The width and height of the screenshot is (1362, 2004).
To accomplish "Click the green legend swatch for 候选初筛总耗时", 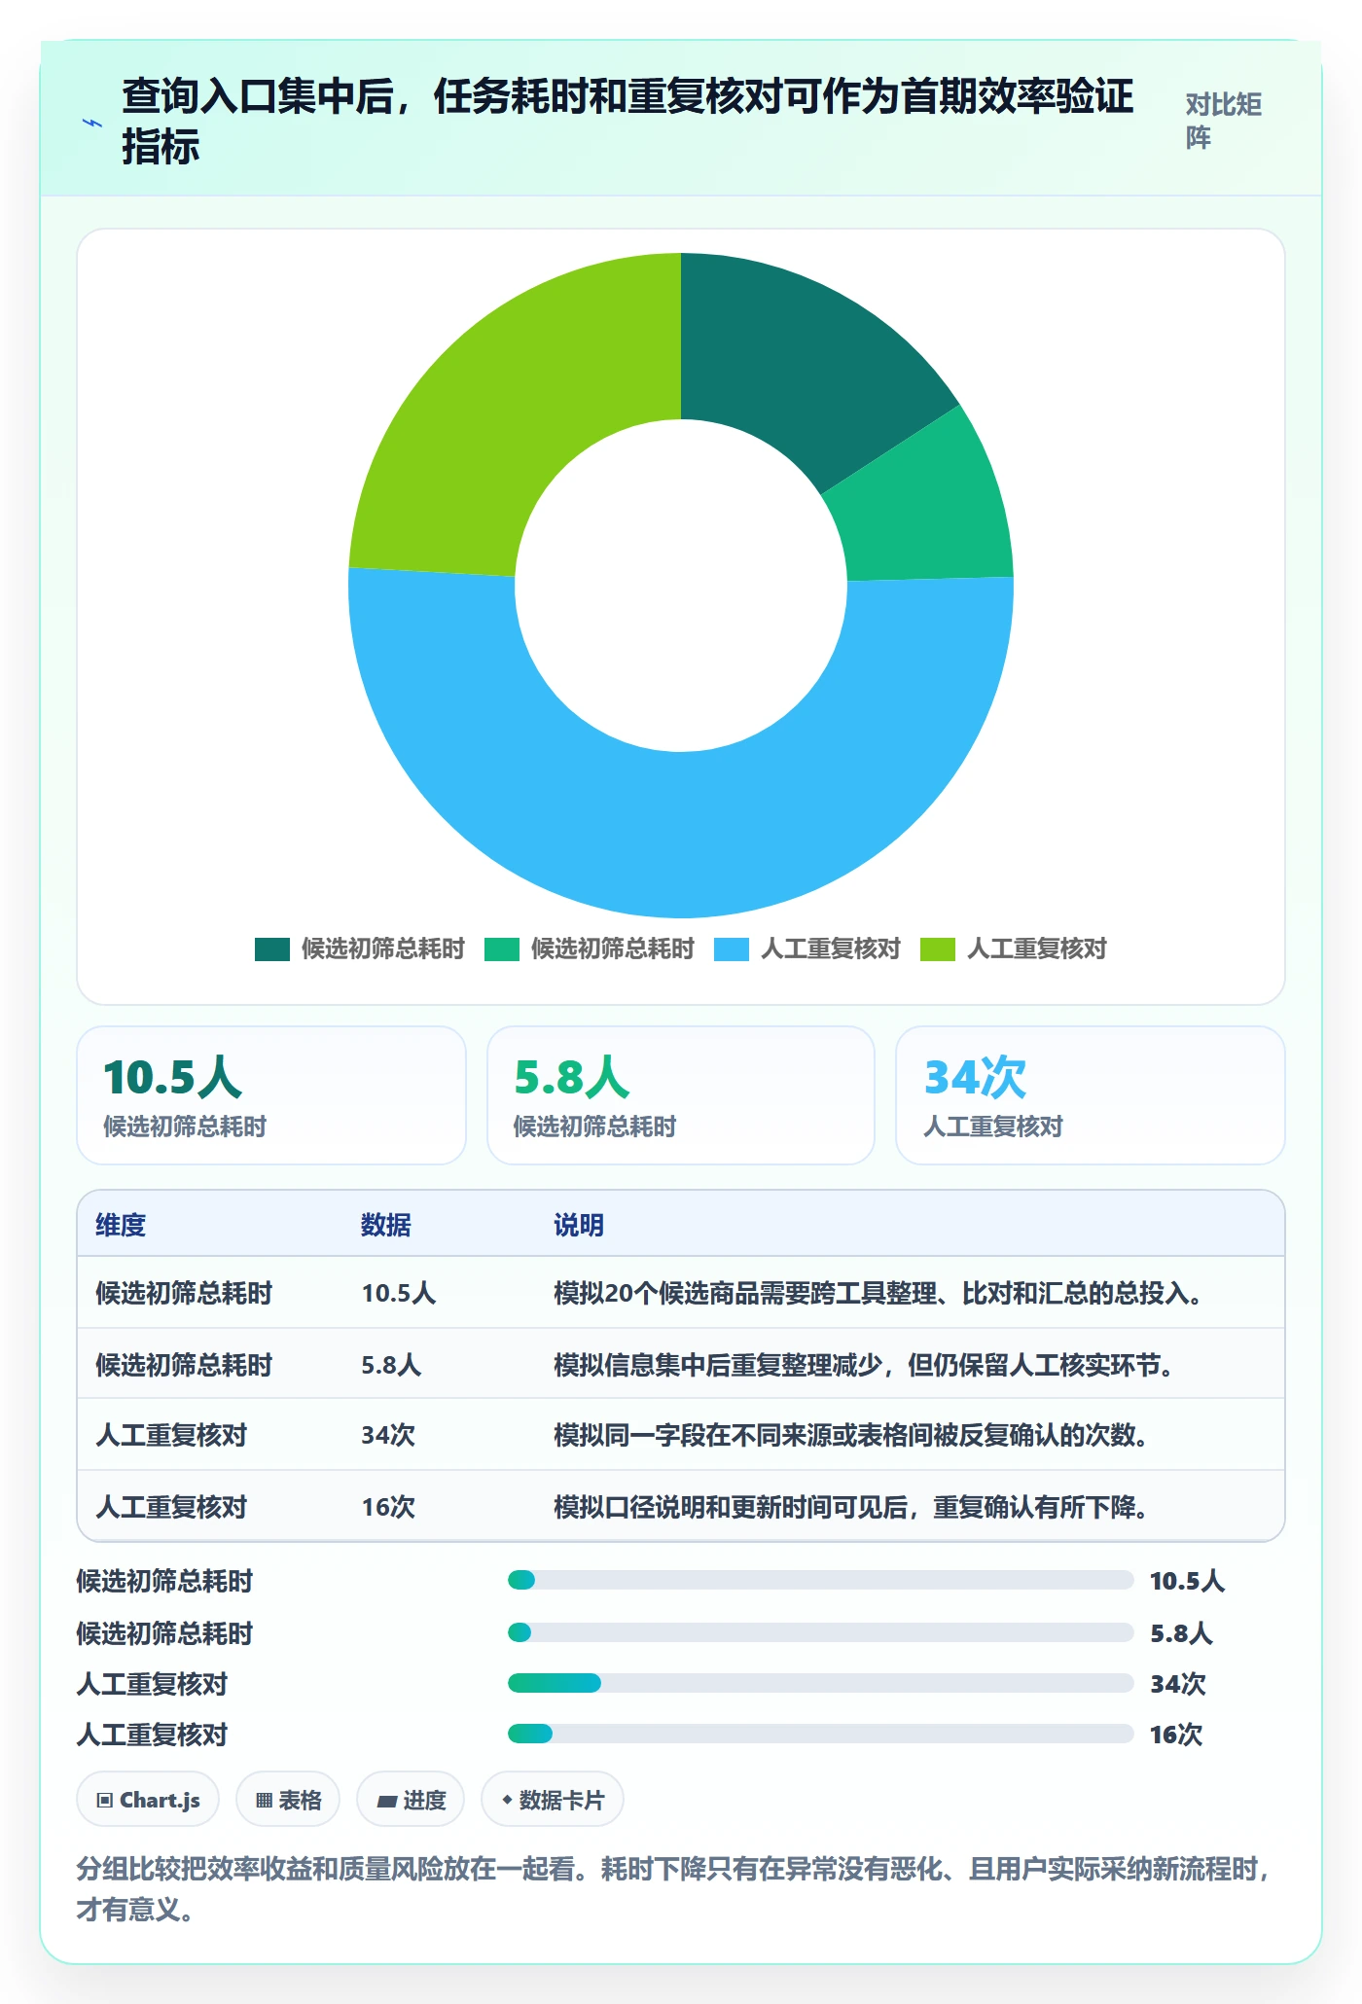I will [x=502, y=948].
